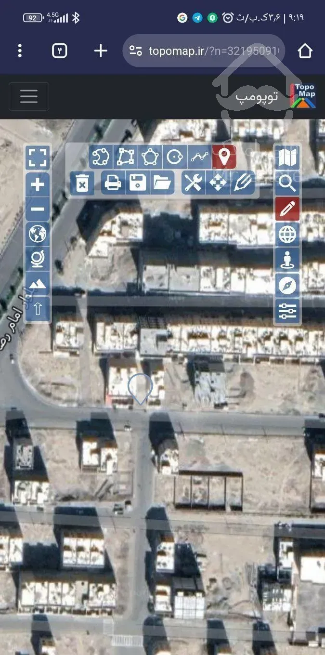
Task: Tap the topomap.ir address bar
Action: pos(205,51)
